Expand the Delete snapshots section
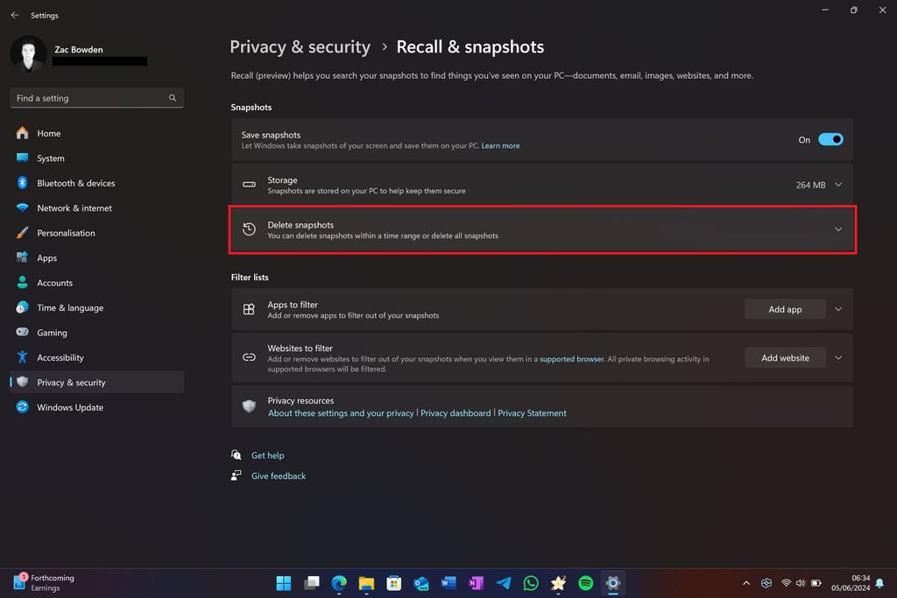This screenshot has height=598, width=897. tap(837, 229)
